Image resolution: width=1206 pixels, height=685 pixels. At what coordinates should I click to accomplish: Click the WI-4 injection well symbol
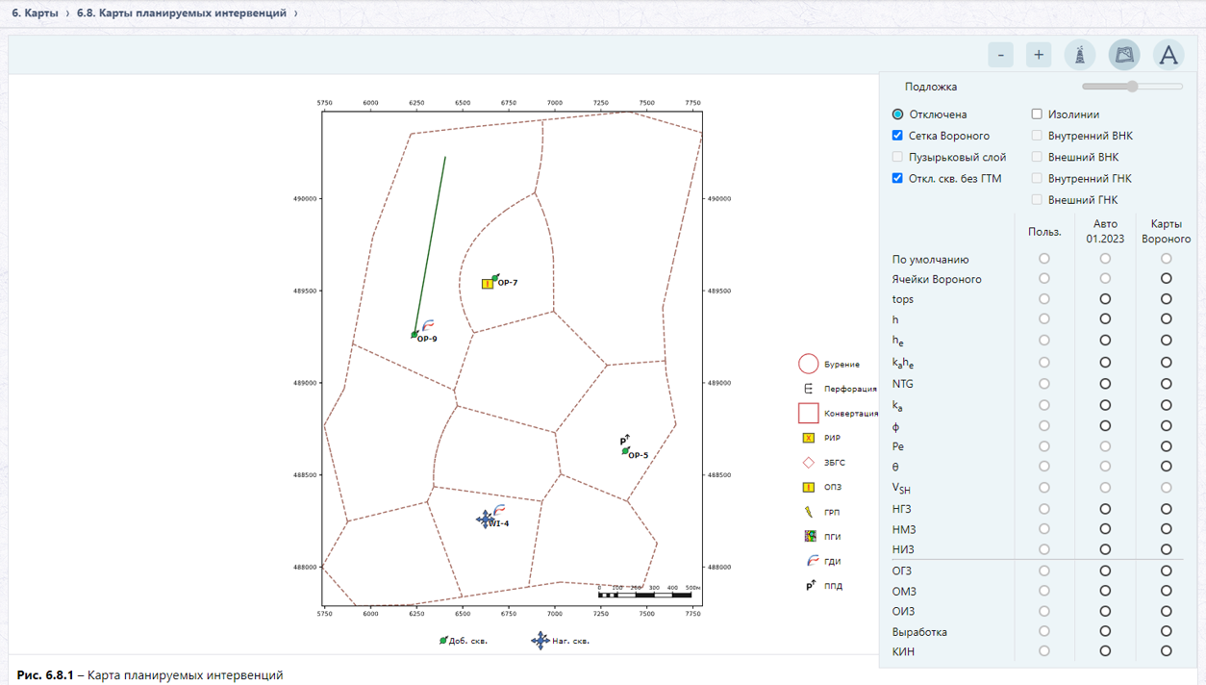487,520
